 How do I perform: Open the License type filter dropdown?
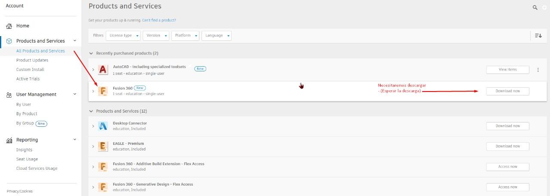(123, 36)
